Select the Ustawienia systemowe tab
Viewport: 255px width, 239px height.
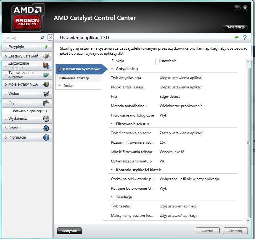click(x=82, y=69)
